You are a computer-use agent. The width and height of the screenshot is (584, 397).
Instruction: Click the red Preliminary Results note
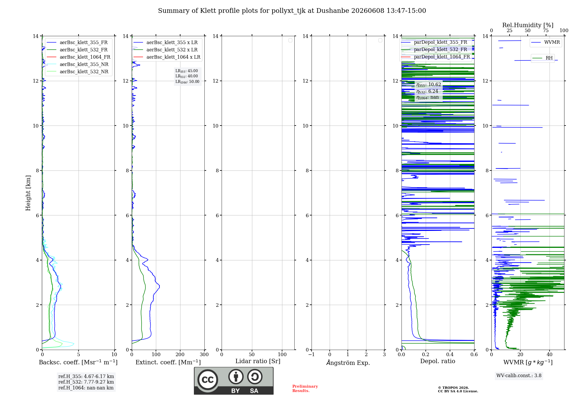(305, 389)
